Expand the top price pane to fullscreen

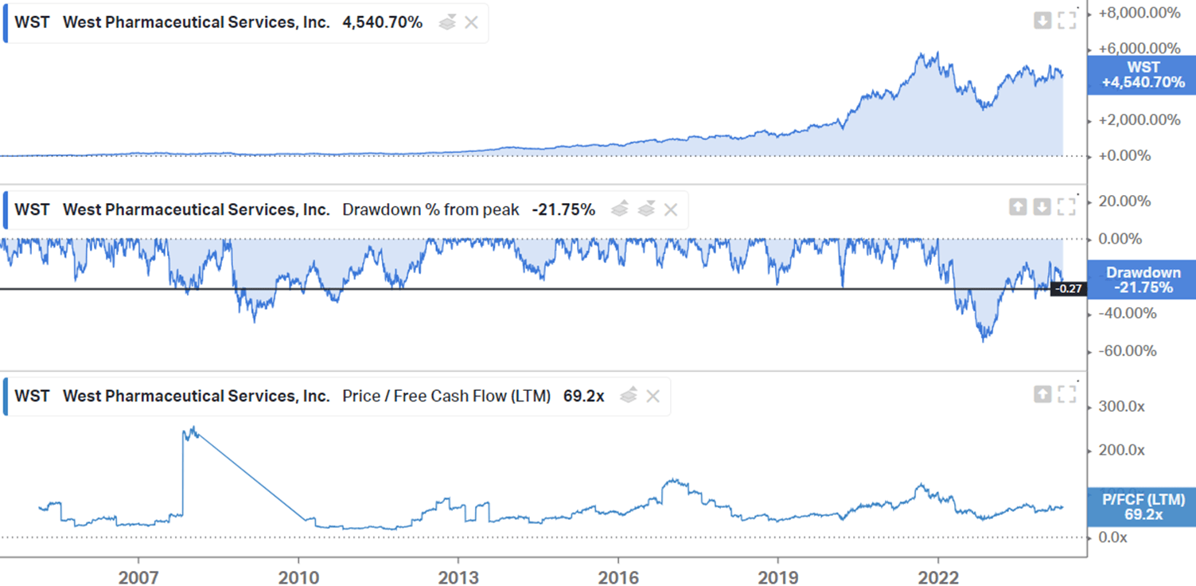1066,21
